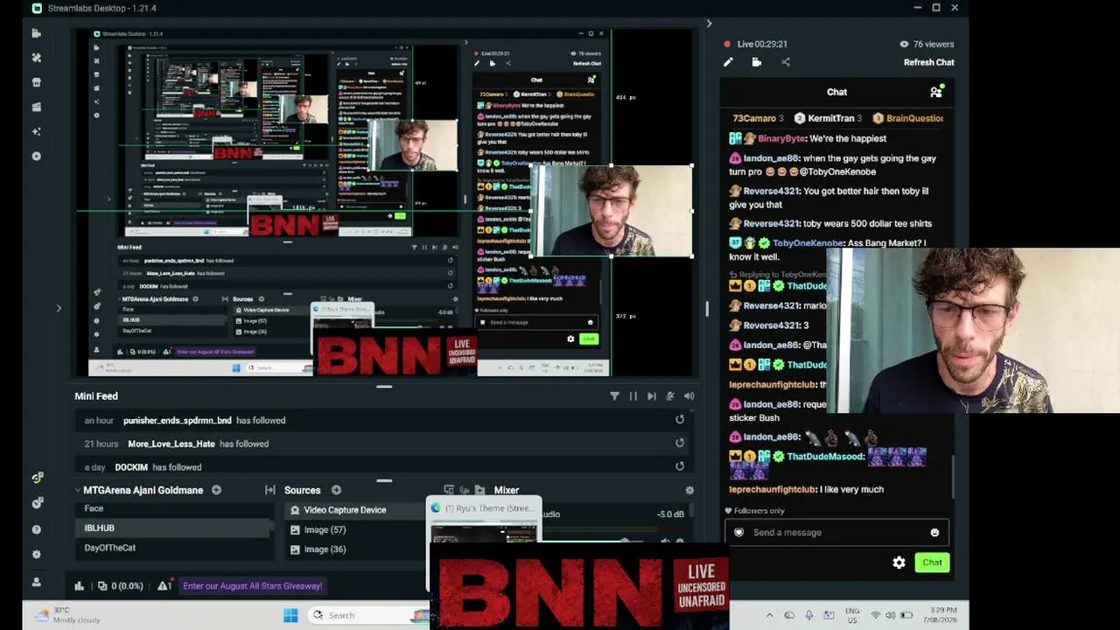
Task: Open the notifications alert warning icon
Action: pos(164,585)
